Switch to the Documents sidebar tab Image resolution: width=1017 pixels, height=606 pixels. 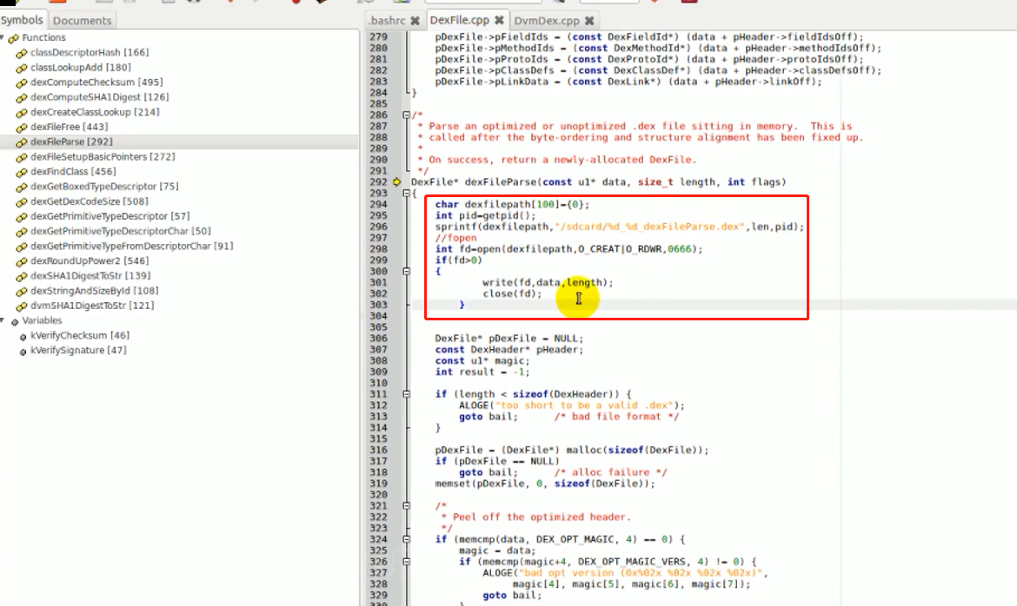point(82,20)
